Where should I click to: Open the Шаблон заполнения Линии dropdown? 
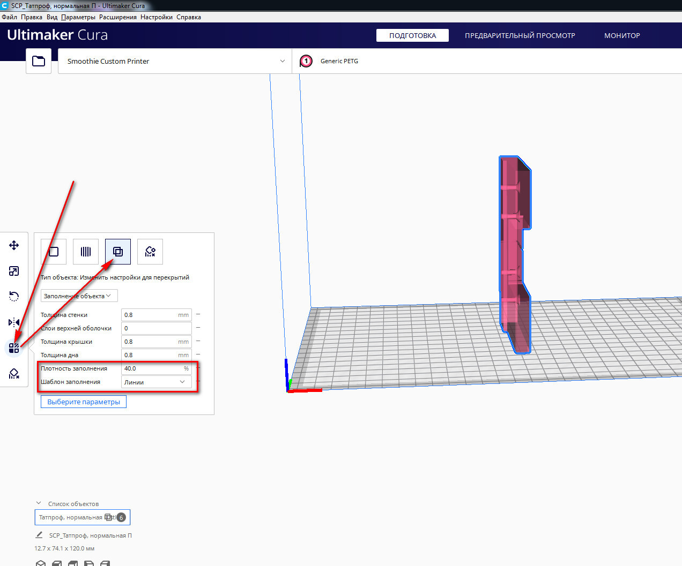[x=156, y=382]
